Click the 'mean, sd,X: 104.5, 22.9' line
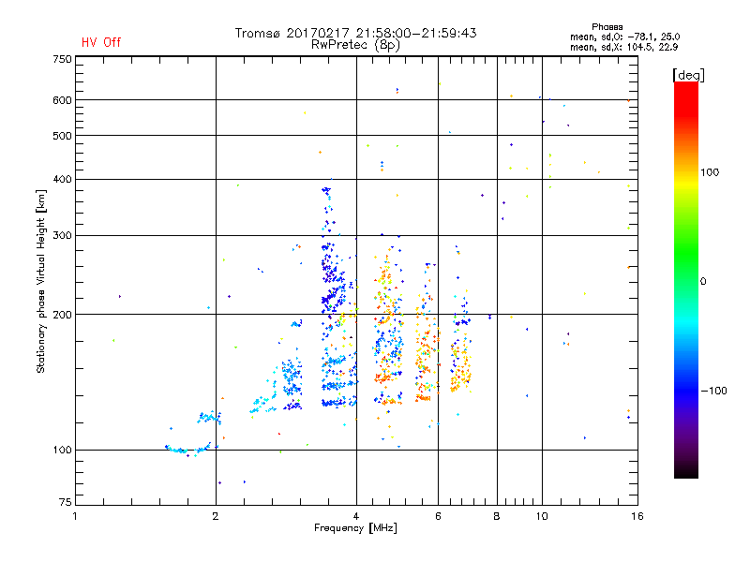The width and height of the screenshot is (750, 562). pyautogui.click(x=623, y=47)
